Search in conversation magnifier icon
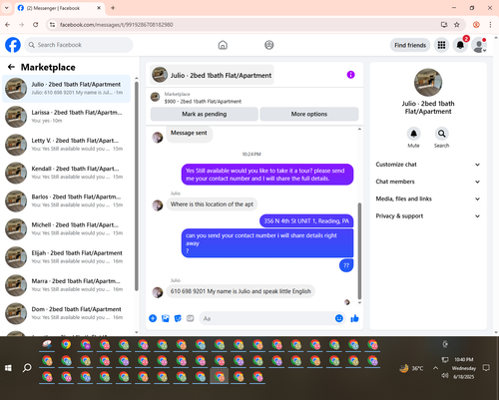 coord(441,134)
